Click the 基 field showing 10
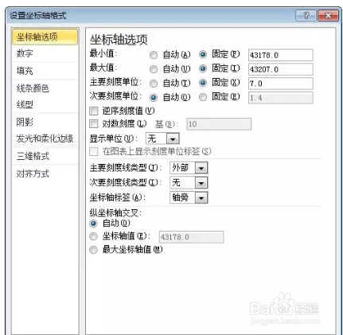 click(x=219, y=124)
